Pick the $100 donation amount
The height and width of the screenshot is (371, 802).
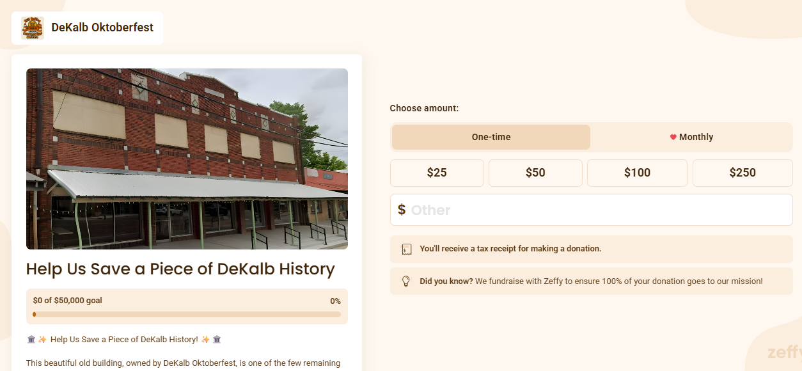click(x=637, y=173)
